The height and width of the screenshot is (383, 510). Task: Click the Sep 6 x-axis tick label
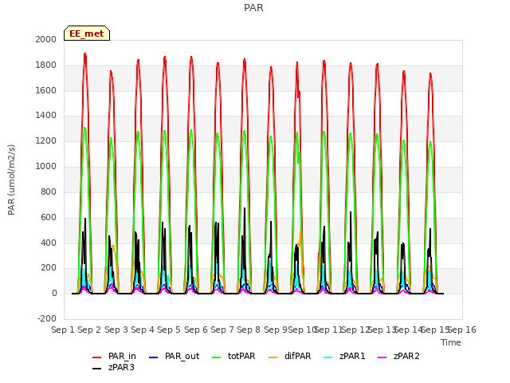[x=195, y=330]
